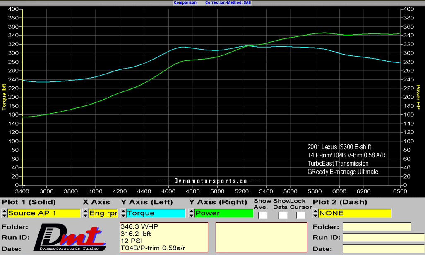Click the Plot 2 spinner arrows
Image resolution: width=425 pixels, height=255 pixels.
click(x=315, y=213)
